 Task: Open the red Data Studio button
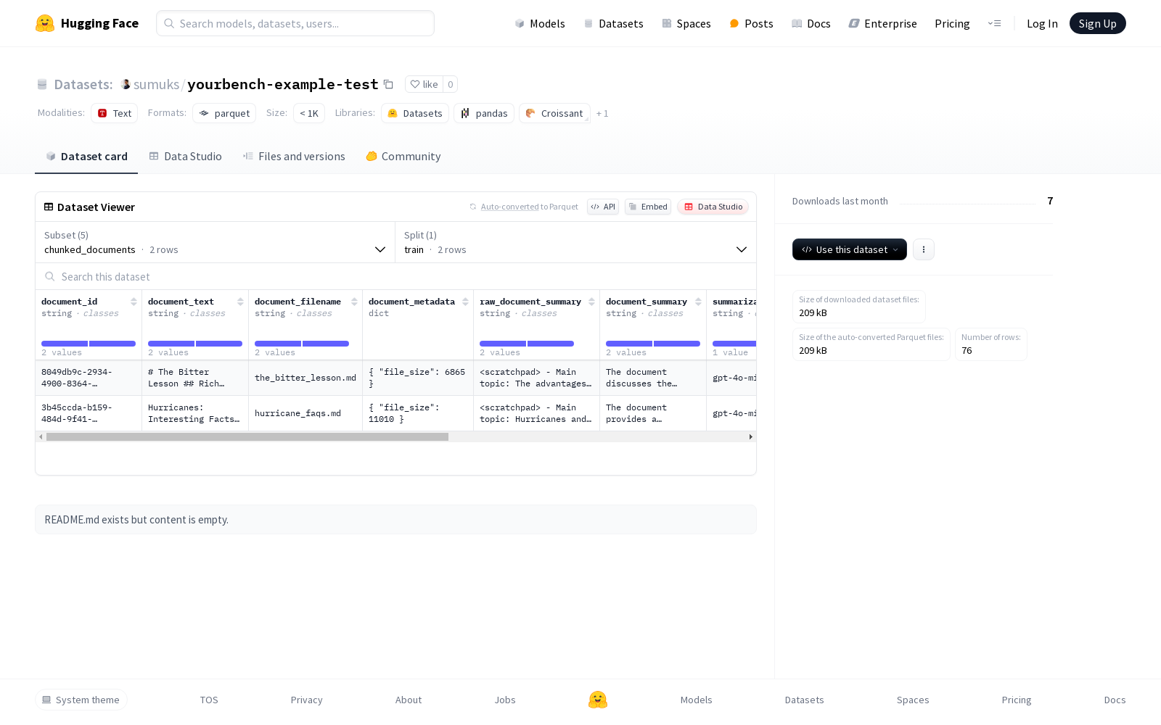[x=713, y=207]
